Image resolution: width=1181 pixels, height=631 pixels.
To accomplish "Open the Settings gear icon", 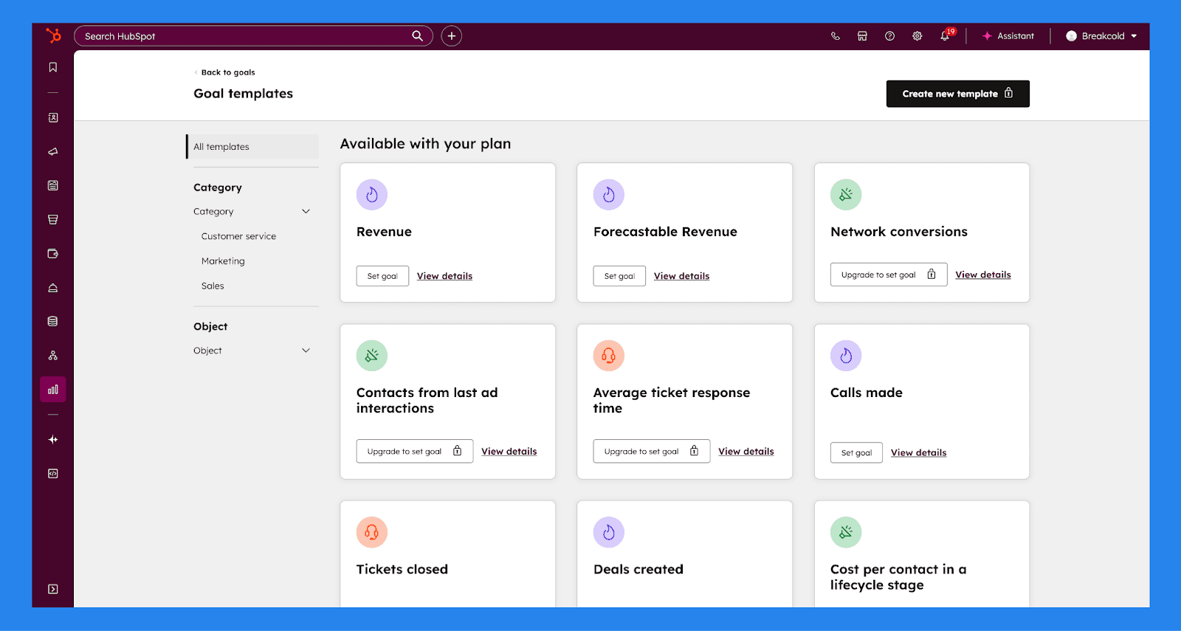I will [x=917, y=35].
